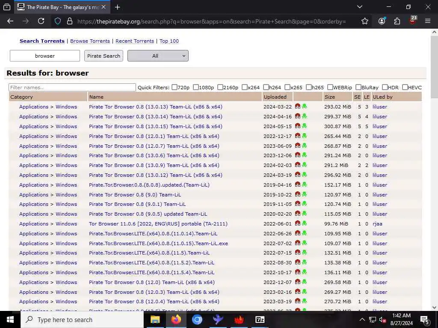
Task: Open a new tab with plus button
Action: click(117, 7)
